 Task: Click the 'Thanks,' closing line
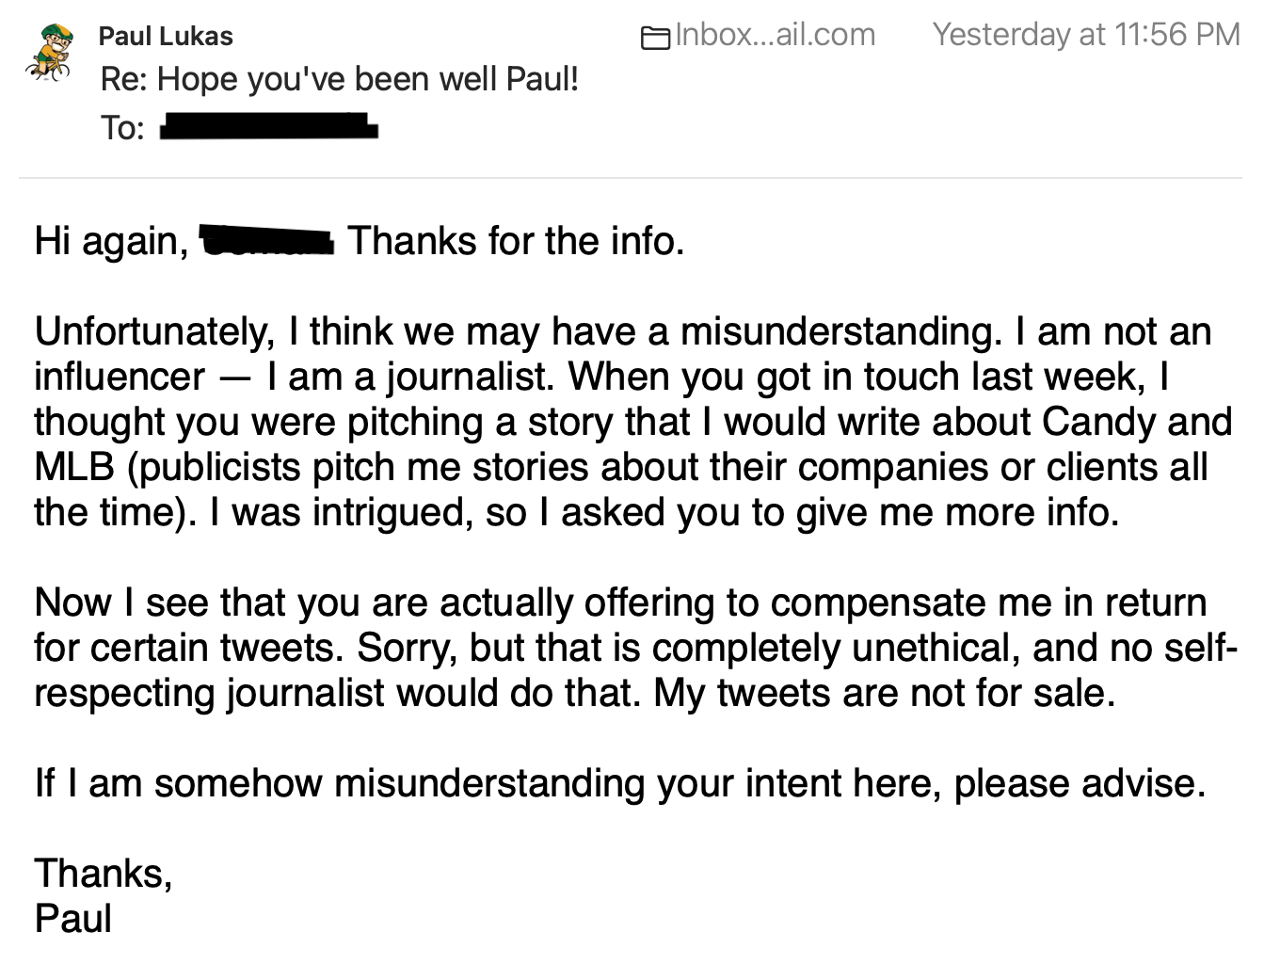coord(104,875)
